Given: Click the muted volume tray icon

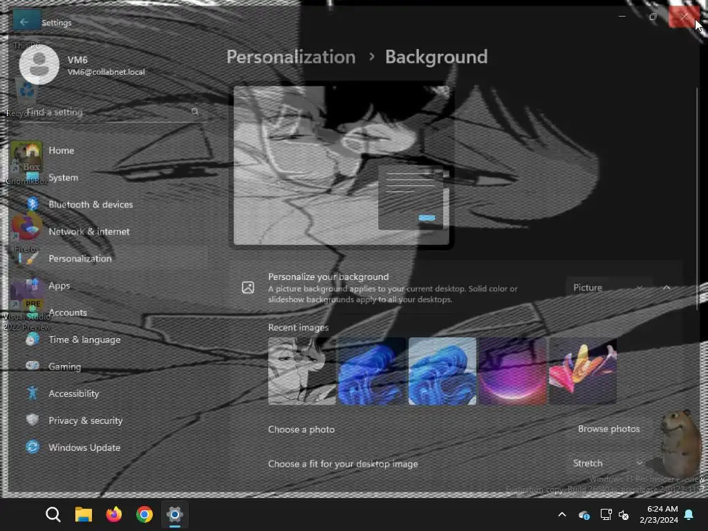Looking at the screenshot, I should pyautogui.click(x=624, y=514).
